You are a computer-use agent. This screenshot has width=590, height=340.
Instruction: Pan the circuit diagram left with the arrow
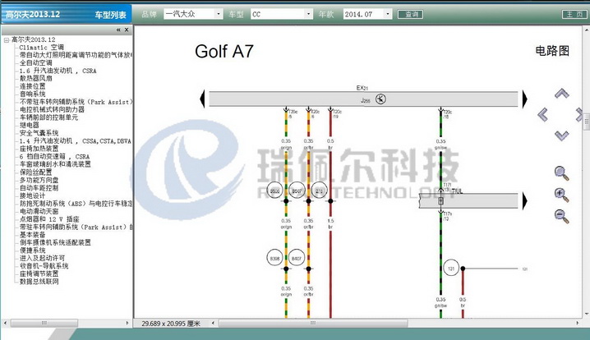tap(542, 114)
